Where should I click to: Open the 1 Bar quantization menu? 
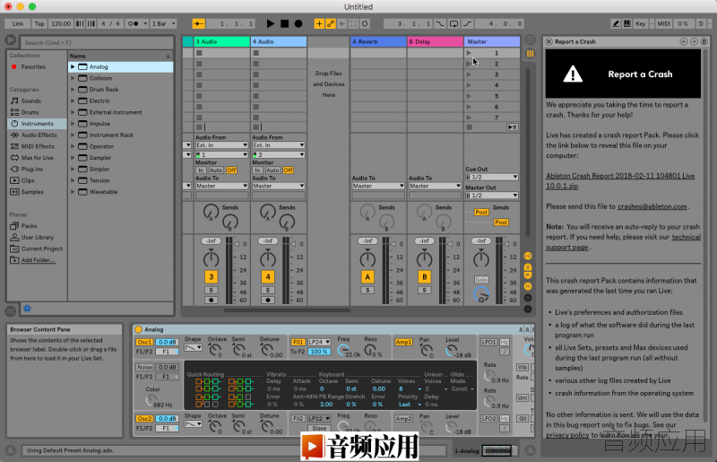pyautogui.click(x=164, y=23)
